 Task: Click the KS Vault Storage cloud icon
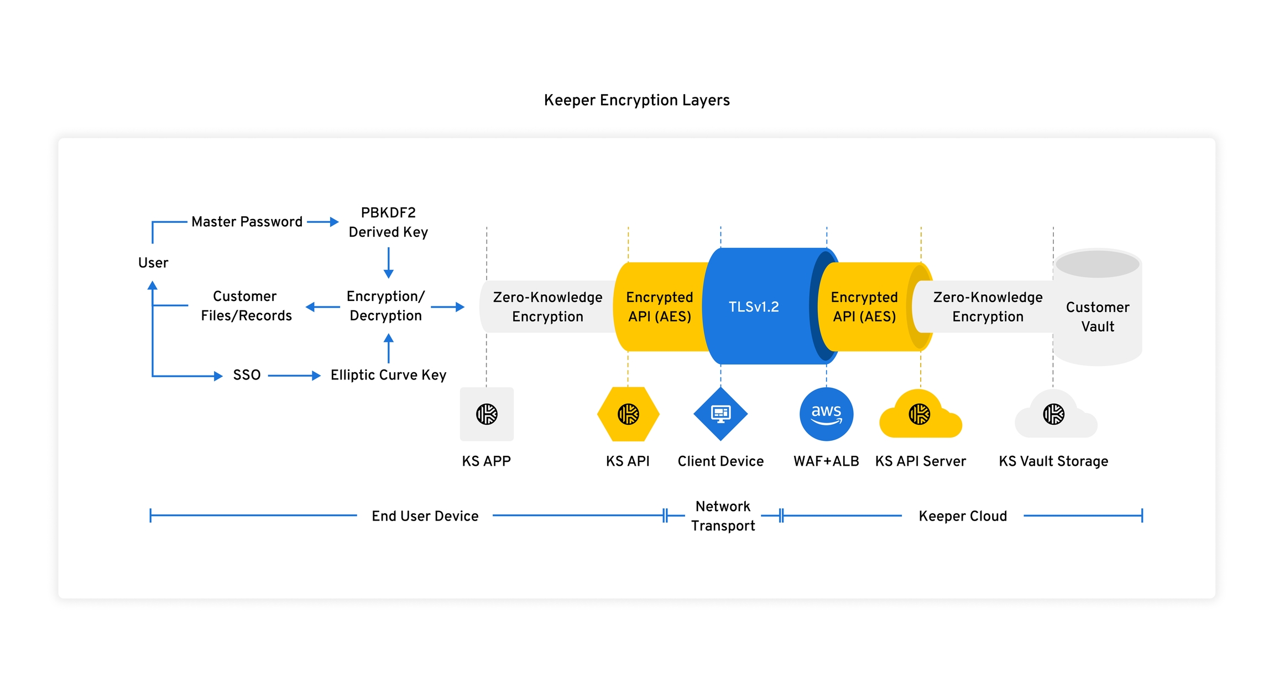pyautogui.click(x=1055, y=416)
